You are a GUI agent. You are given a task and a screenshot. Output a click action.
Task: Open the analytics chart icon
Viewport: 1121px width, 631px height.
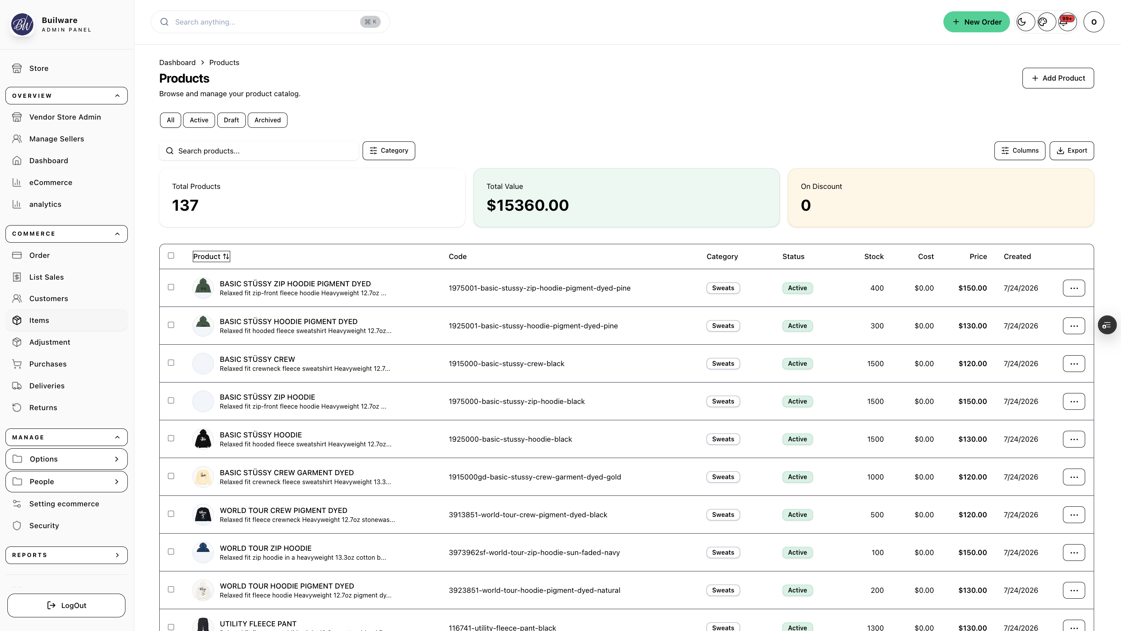17,204
